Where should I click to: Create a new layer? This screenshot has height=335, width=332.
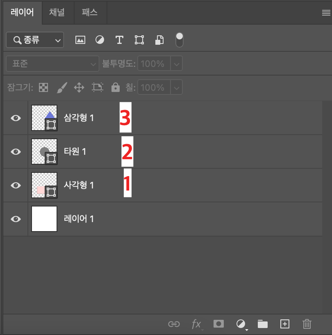coord(285,324)
